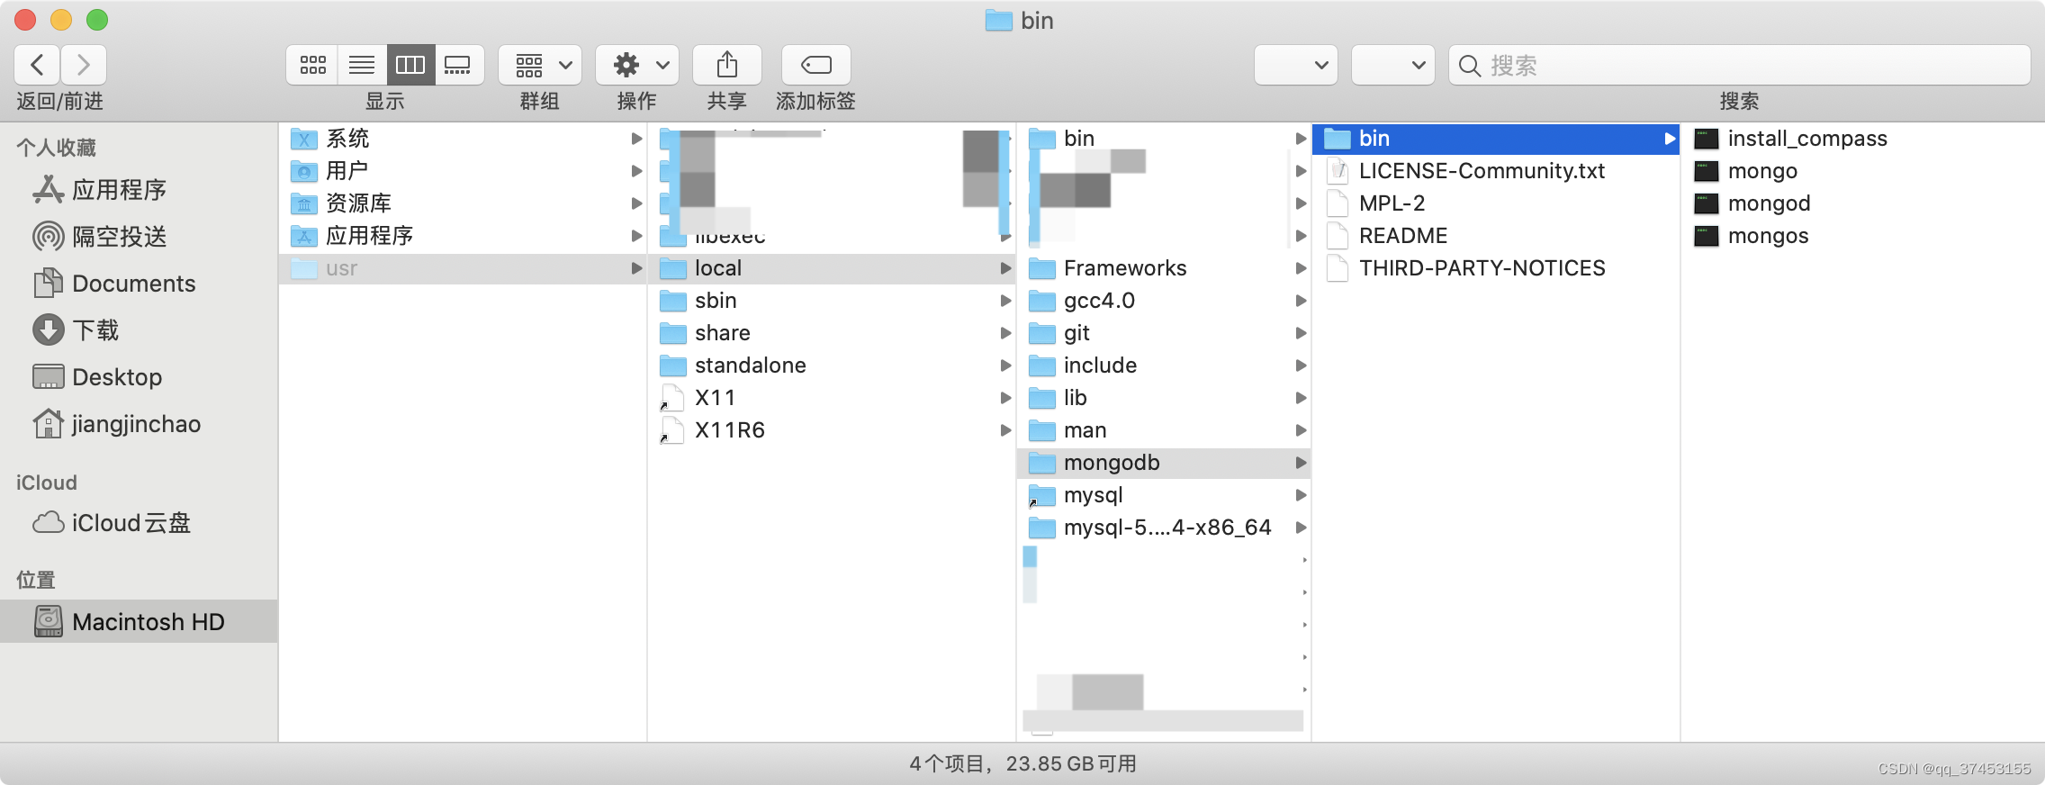
Task: Select the gcc4.0 folder
Action: point(1164,301)
